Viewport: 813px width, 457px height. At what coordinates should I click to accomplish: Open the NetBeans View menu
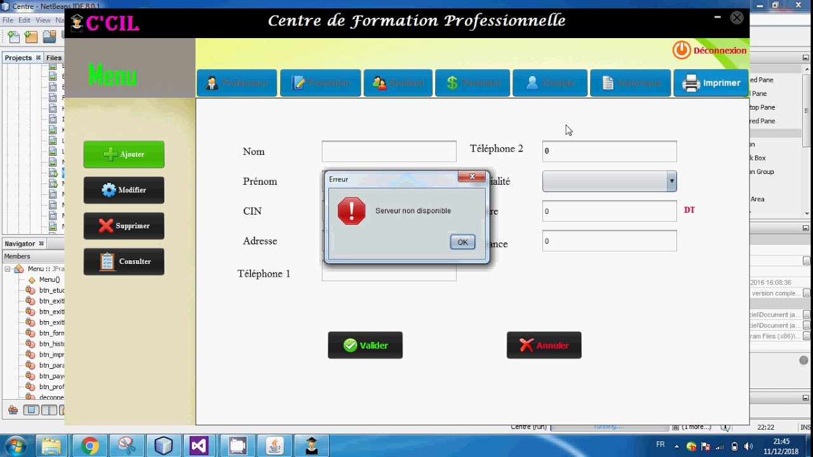pos(43,20)
